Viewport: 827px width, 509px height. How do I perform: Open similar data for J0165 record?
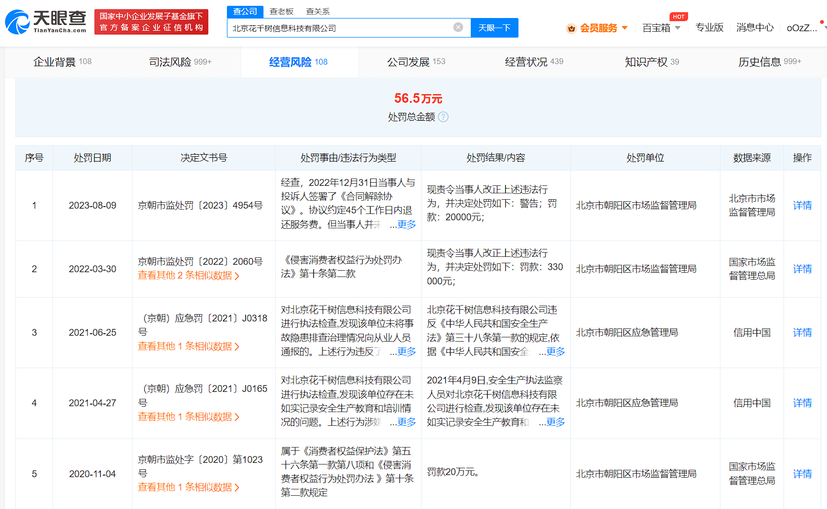click(x=188, y=417)
